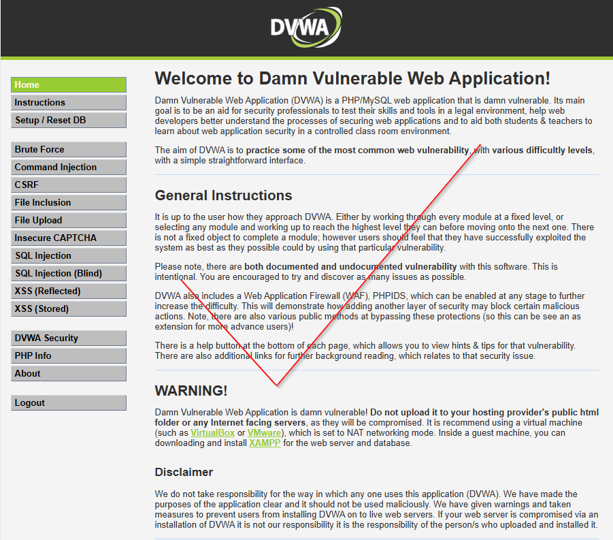
Task: Open the XSS (Stored) module
Action: click(x=69, y=308)
